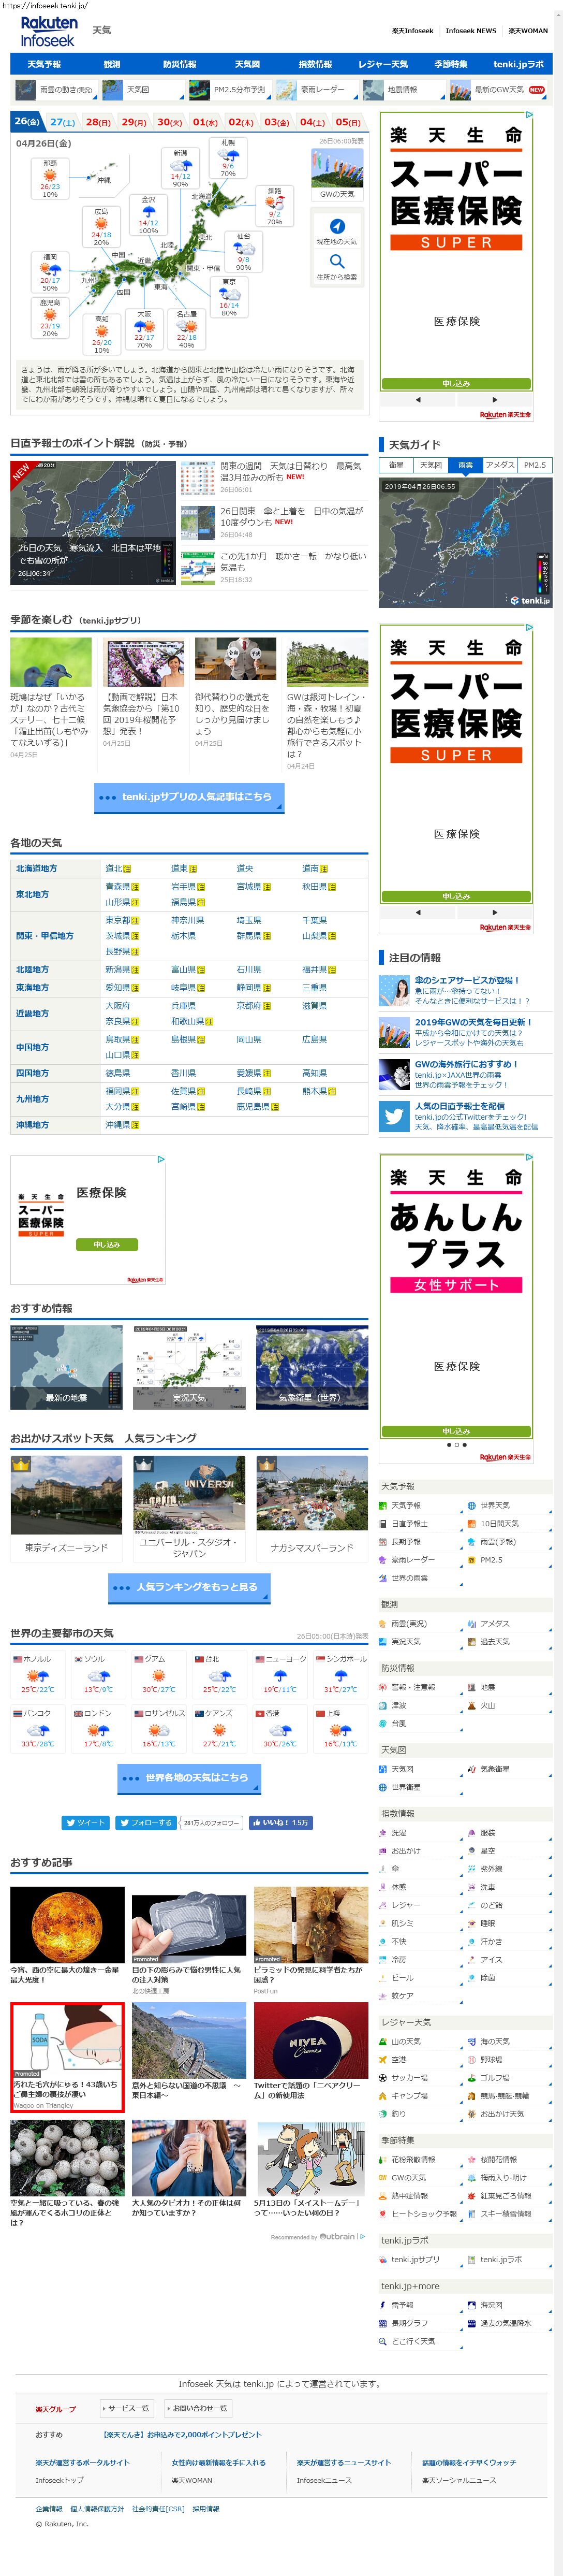The width and height of the screenshot is (563, 2576).
Task: Select the 30(火) forecast date tab
Action: pos(170,122)
